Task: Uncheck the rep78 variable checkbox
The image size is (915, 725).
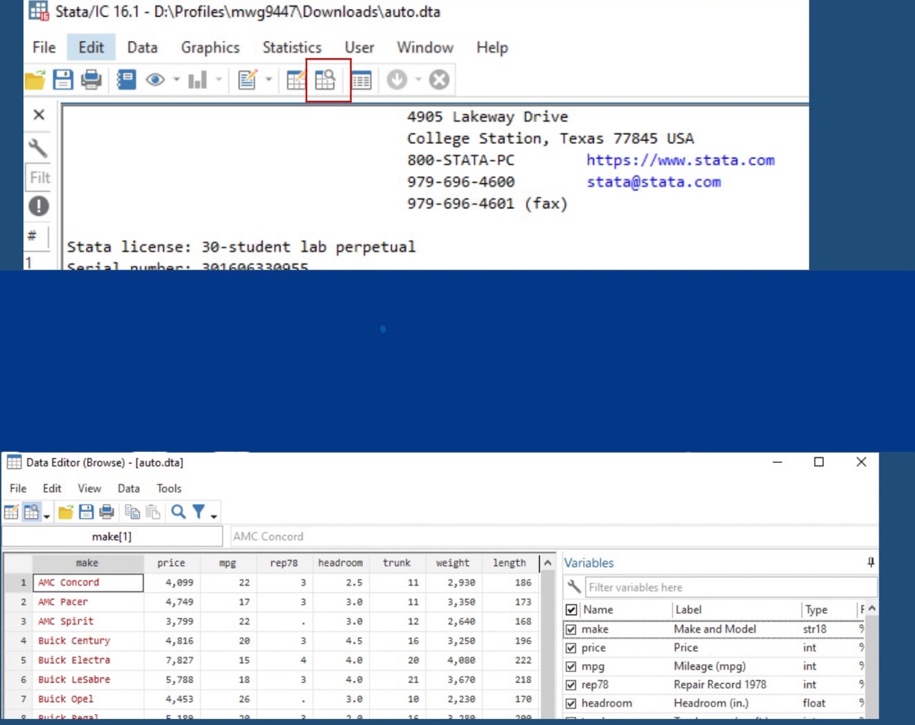Action: coord(571,685)
